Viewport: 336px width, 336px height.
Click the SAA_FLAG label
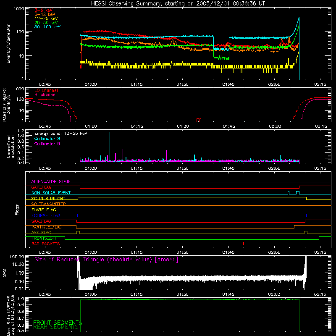pos(41,221)
